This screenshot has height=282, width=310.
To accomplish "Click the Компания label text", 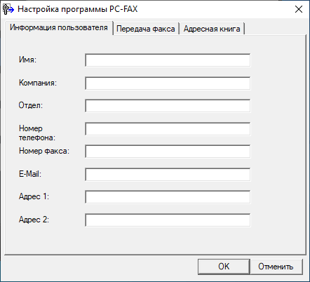I will coord(38,83).
